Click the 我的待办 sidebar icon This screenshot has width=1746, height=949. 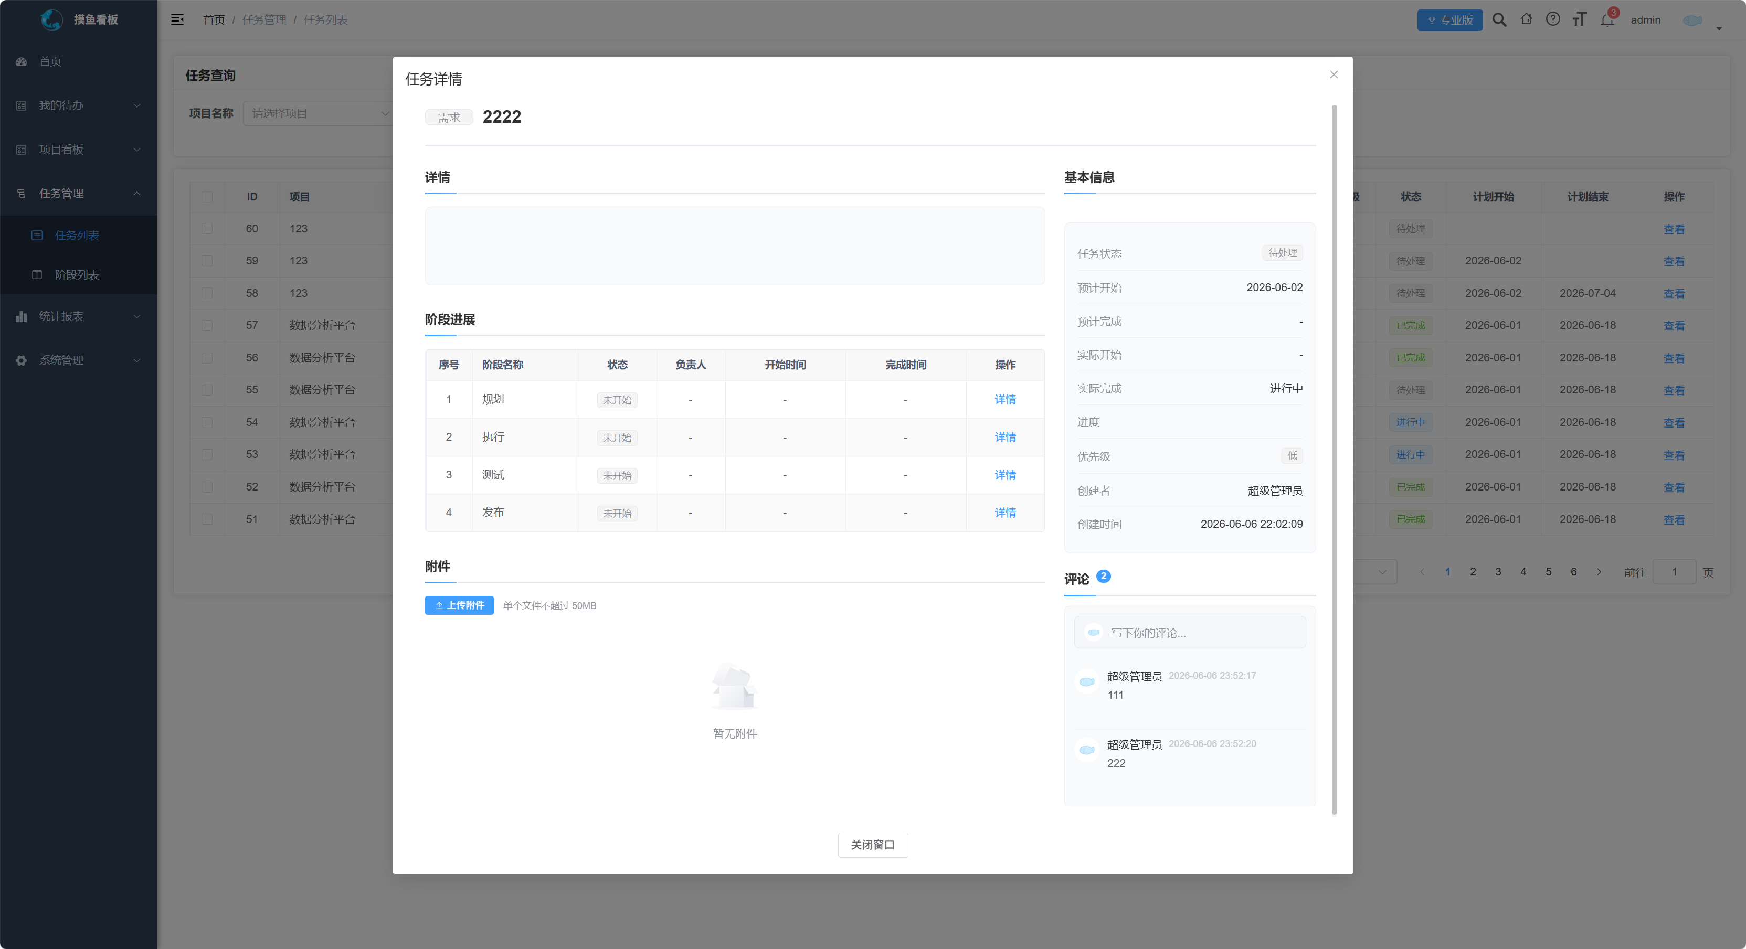tap(21, 105)
